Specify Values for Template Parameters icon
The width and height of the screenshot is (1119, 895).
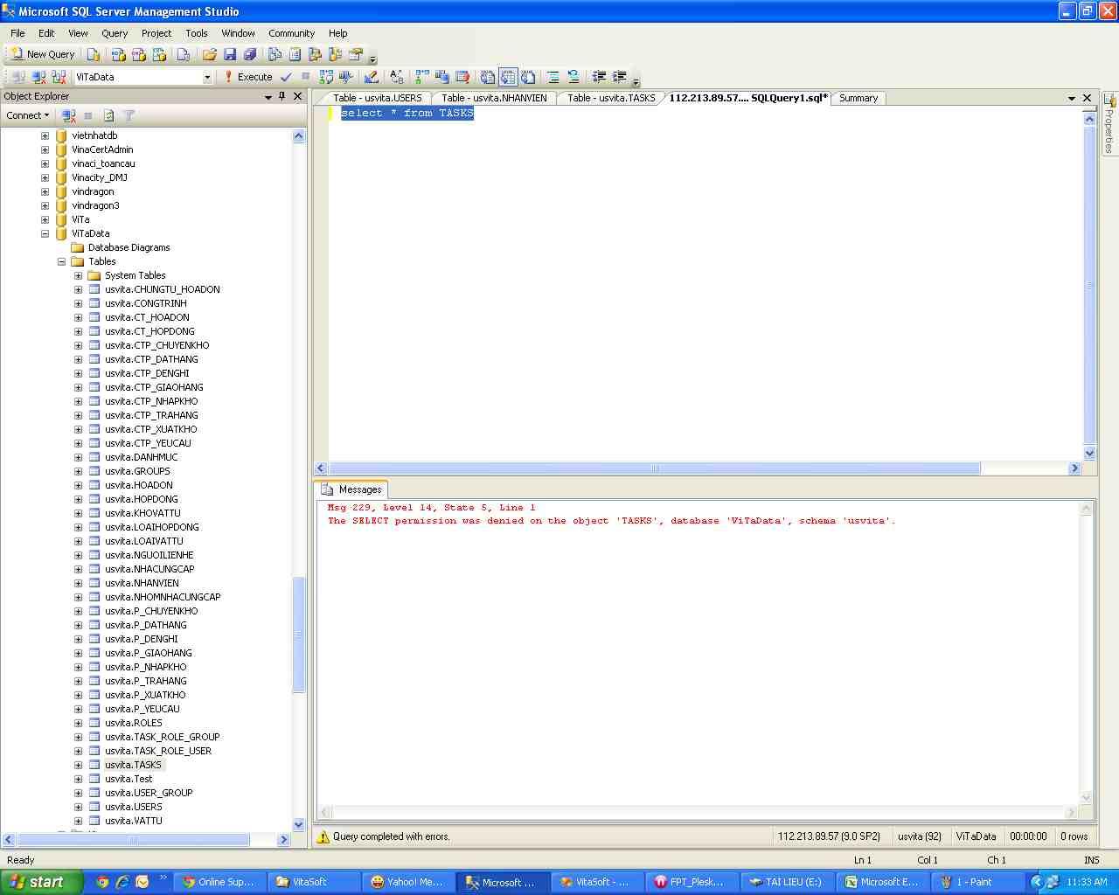(396, 77)
